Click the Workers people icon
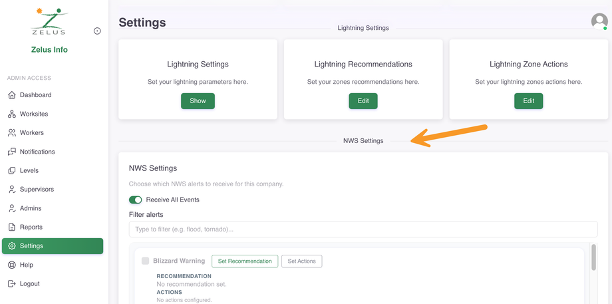 (x=12, y=133)
